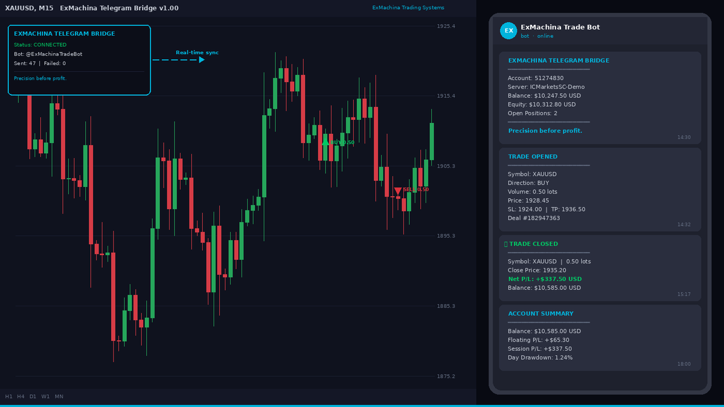Switch to the H1 timeframe
The height and width of the screenshot is (407, 724).
click(x=8, y=396)
